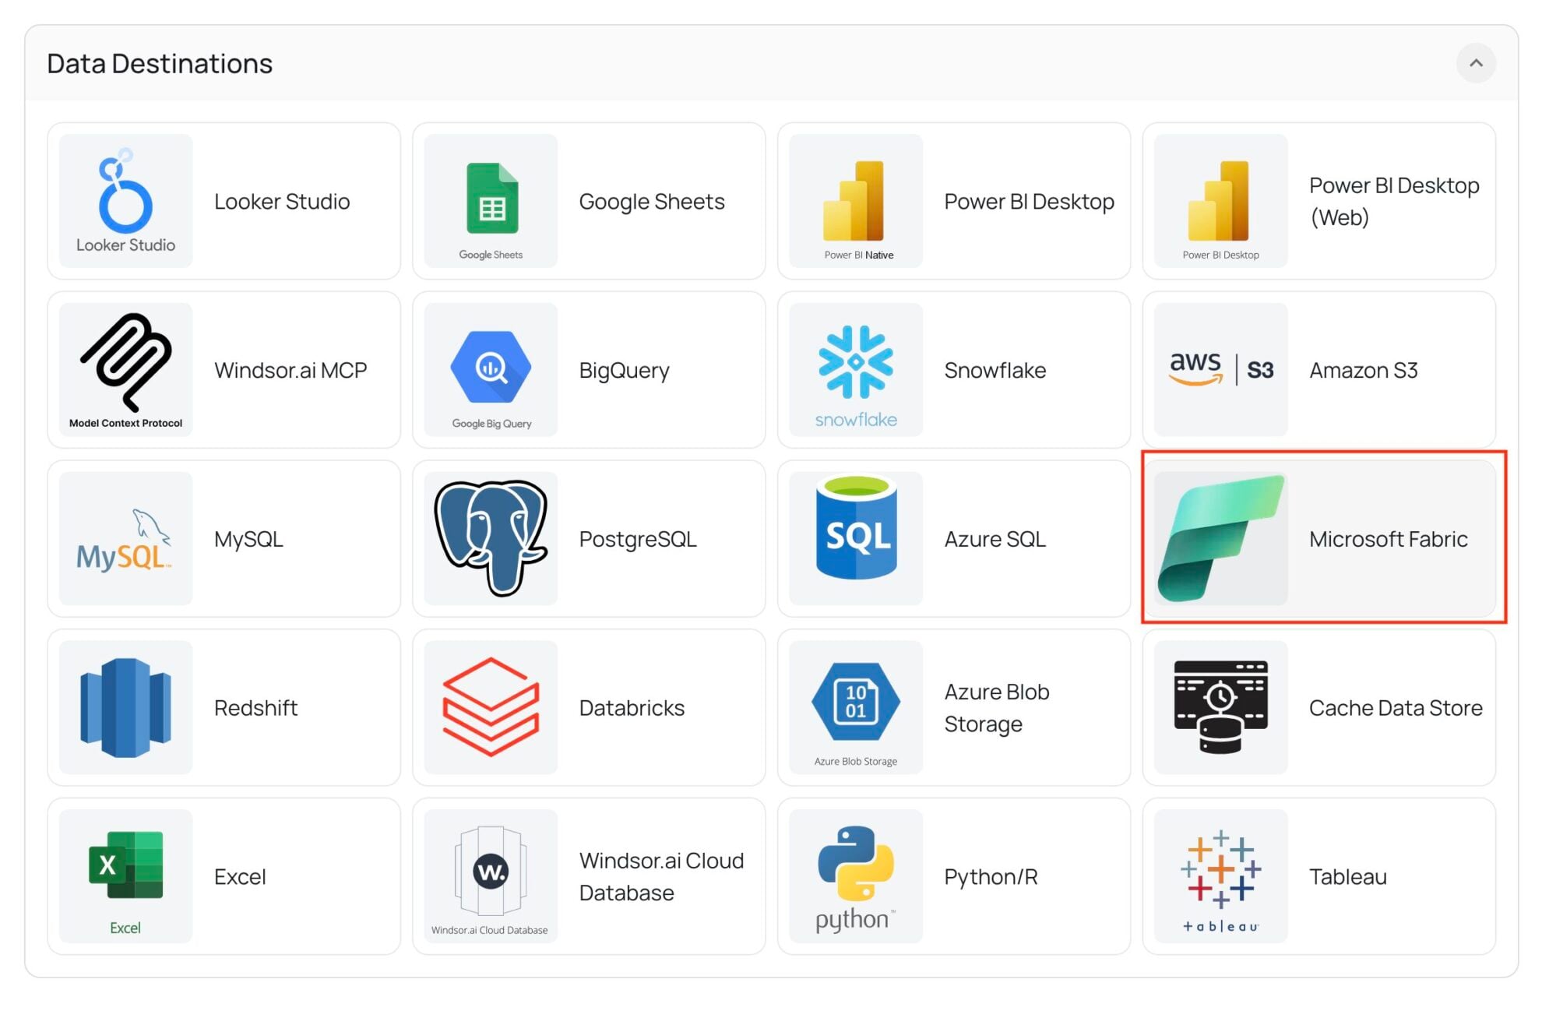
Task: Collapse the Data Destinations section
Action: (x=1476, y=63)
